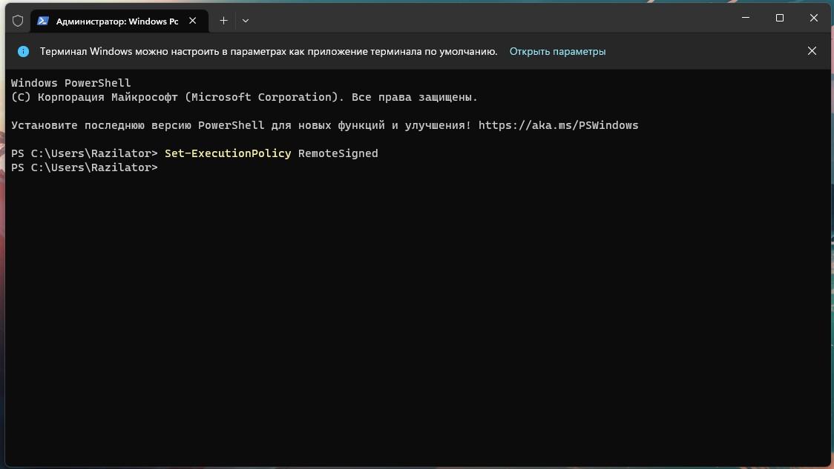
Task: Click the blue info icon in notification
Action: point(24,52)
